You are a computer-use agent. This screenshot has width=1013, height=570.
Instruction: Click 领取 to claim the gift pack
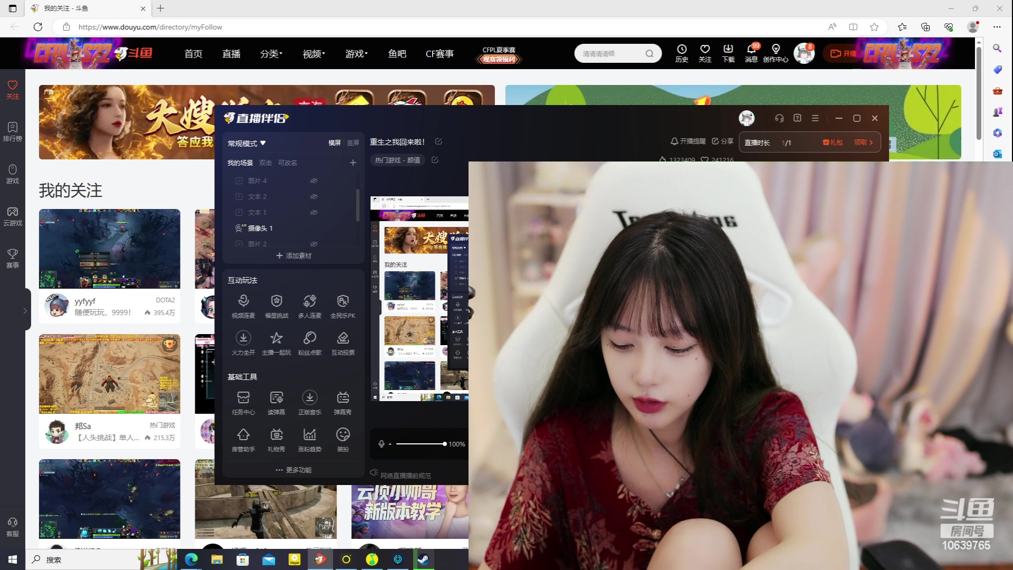pyautogui.click(x=864, y=142)
